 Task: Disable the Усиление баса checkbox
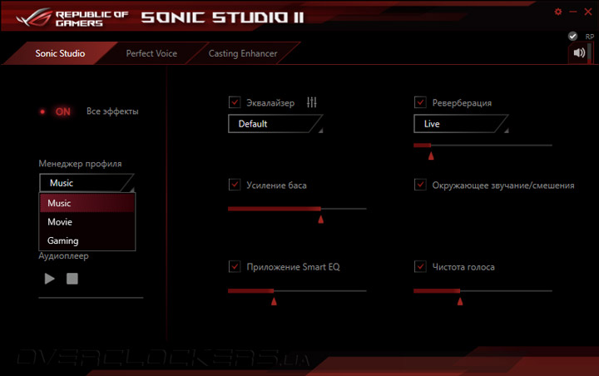[x=234, y=185]
